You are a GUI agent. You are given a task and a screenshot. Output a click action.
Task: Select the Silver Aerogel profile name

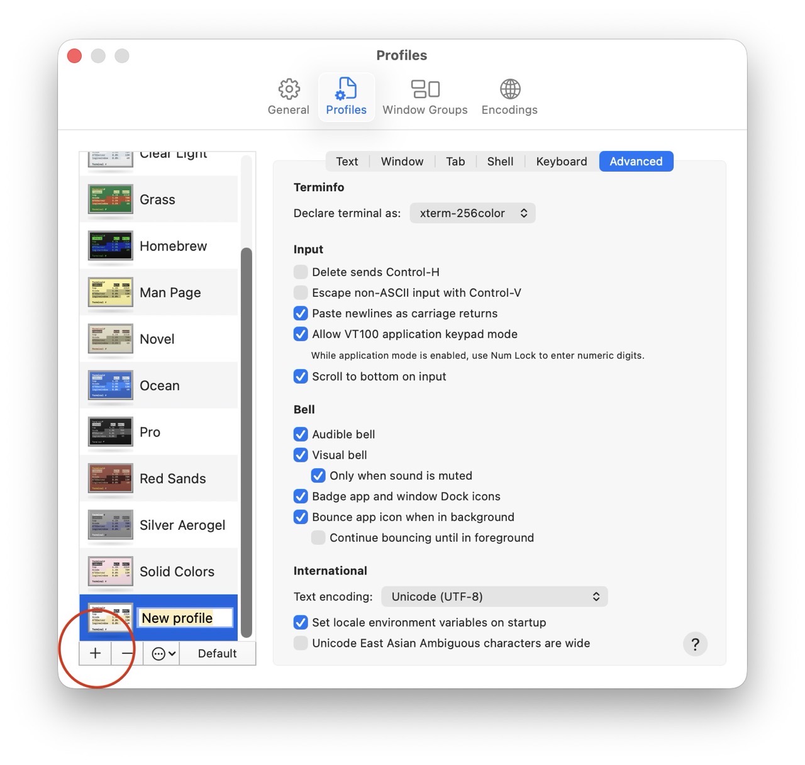[x=182, y=525]
